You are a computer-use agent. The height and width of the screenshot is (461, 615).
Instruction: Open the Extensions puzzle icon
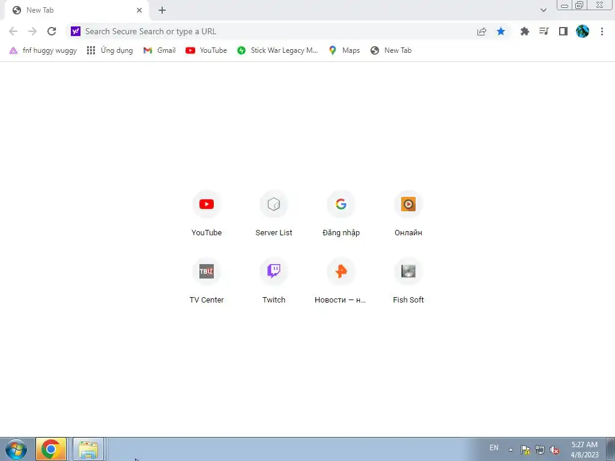coord(524,31)
